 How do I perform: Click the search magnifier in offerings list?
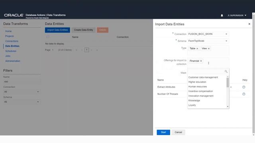[x=226, y=71]
